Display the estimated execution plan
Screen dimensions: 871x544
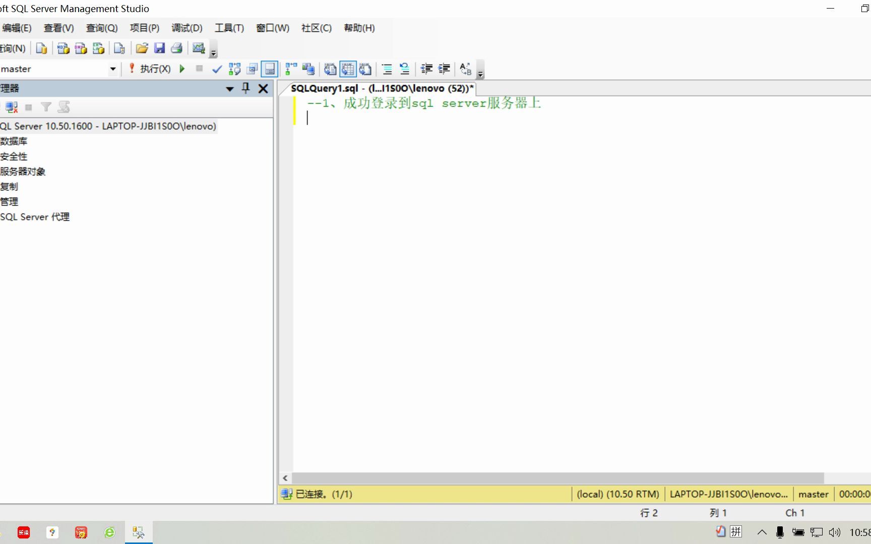234,69
